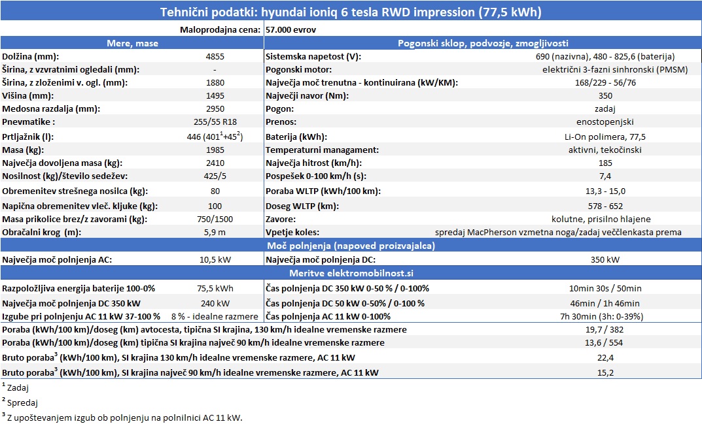Click the 'Maloprodajna cena:' label
The height and width of the screenshot is (424, 702).
click(x=220, y=30)
